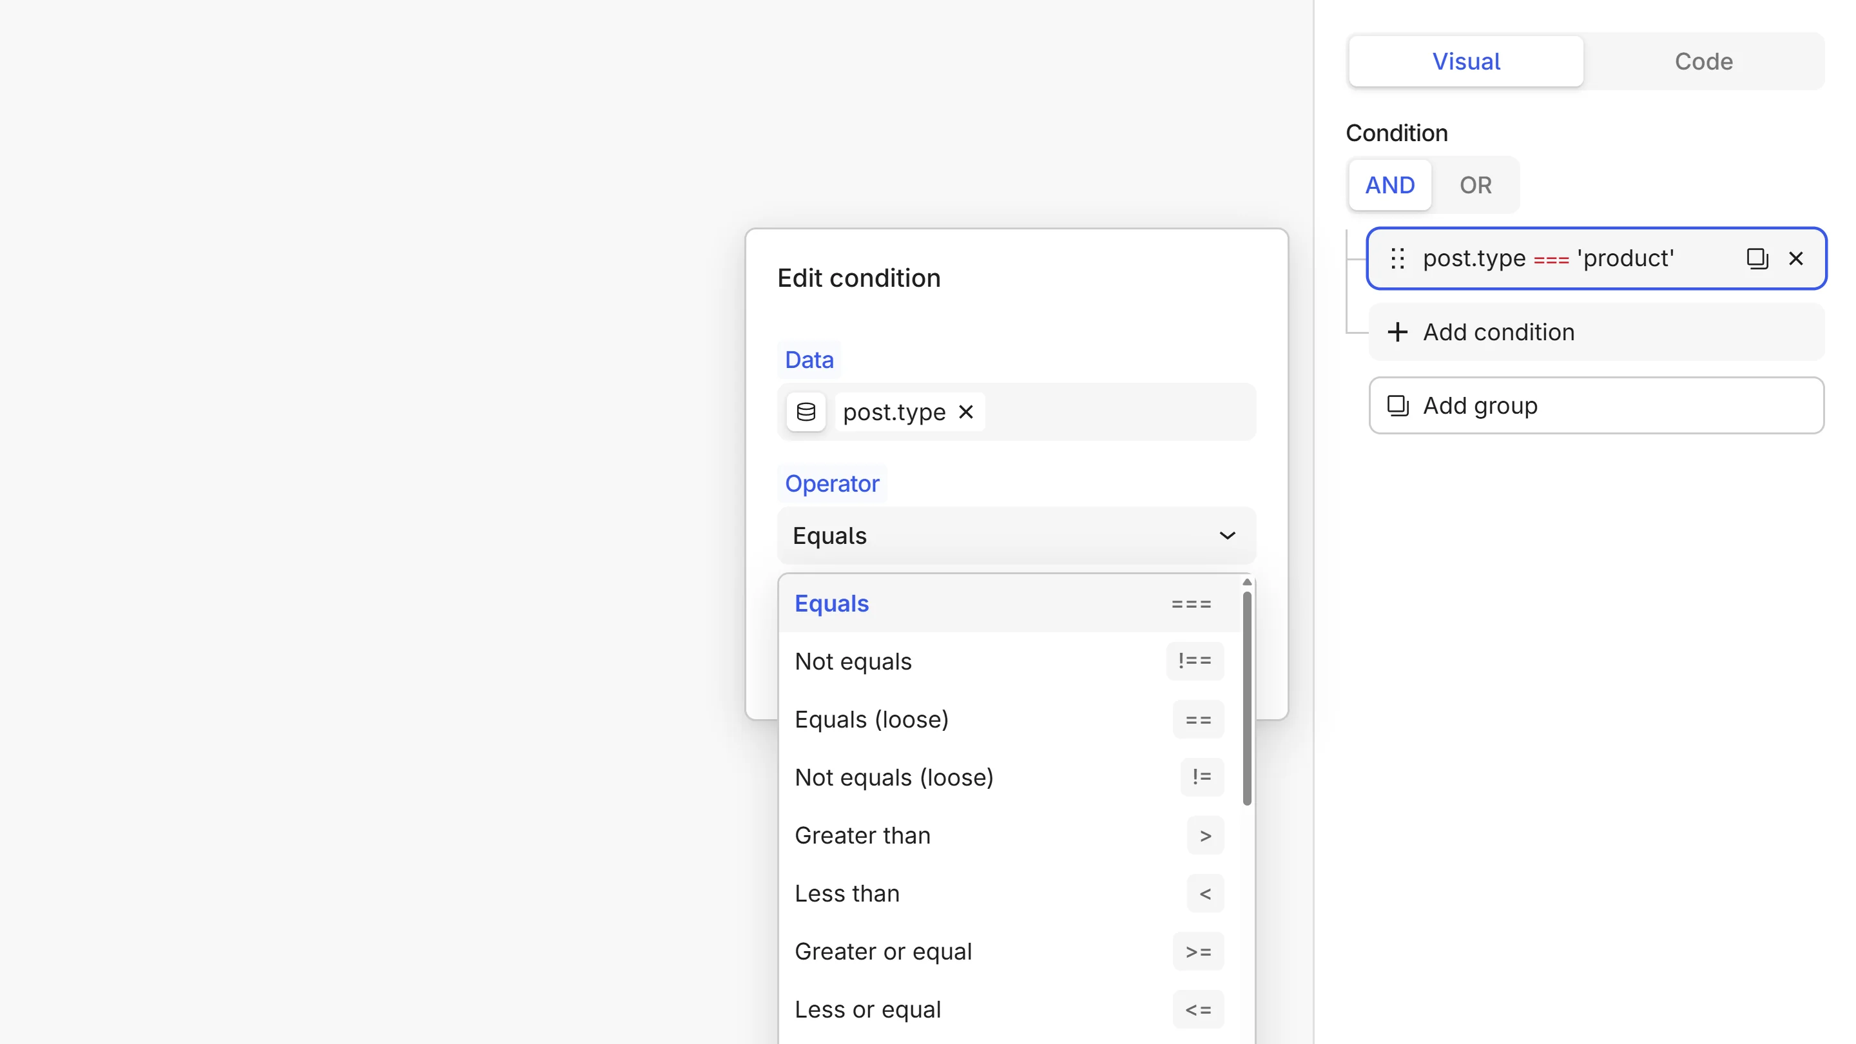The width and height of the screenshot is (1856, 1044).
Task: Click the <= symbol badge
Action: 1198,1009
